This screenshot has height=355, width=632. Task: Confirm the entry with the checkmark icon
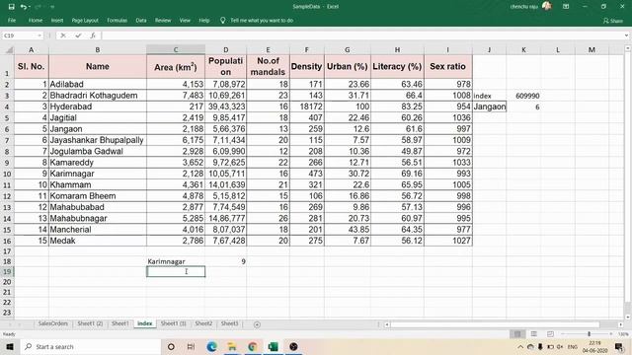pos(78,35)
